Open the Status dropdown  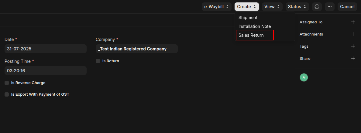297,7
